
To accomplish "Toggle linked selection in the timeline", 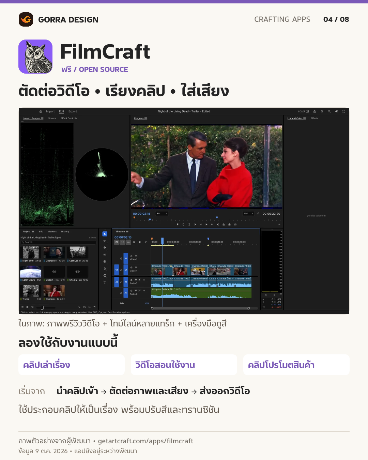I will coord(128,242).
